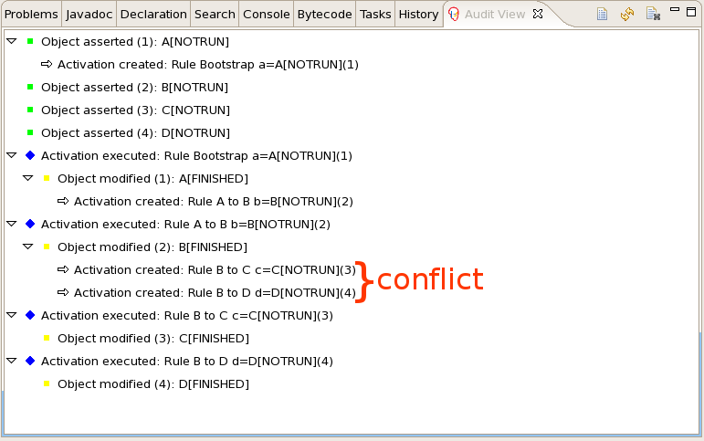Switch to the Javadoc tab
The image size is (704, 441).
(89, 15)
